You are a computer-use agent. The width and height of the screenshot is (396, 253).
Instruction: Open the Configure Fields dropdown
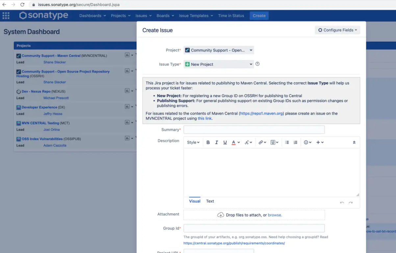(337, 30)
